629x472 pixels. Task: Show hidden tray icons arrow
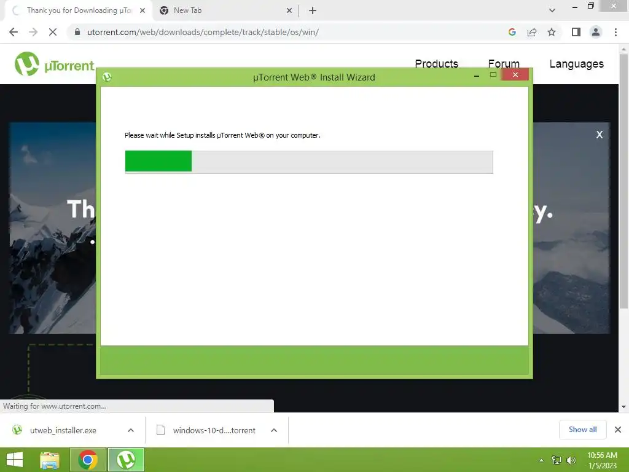tap(542, 460)
